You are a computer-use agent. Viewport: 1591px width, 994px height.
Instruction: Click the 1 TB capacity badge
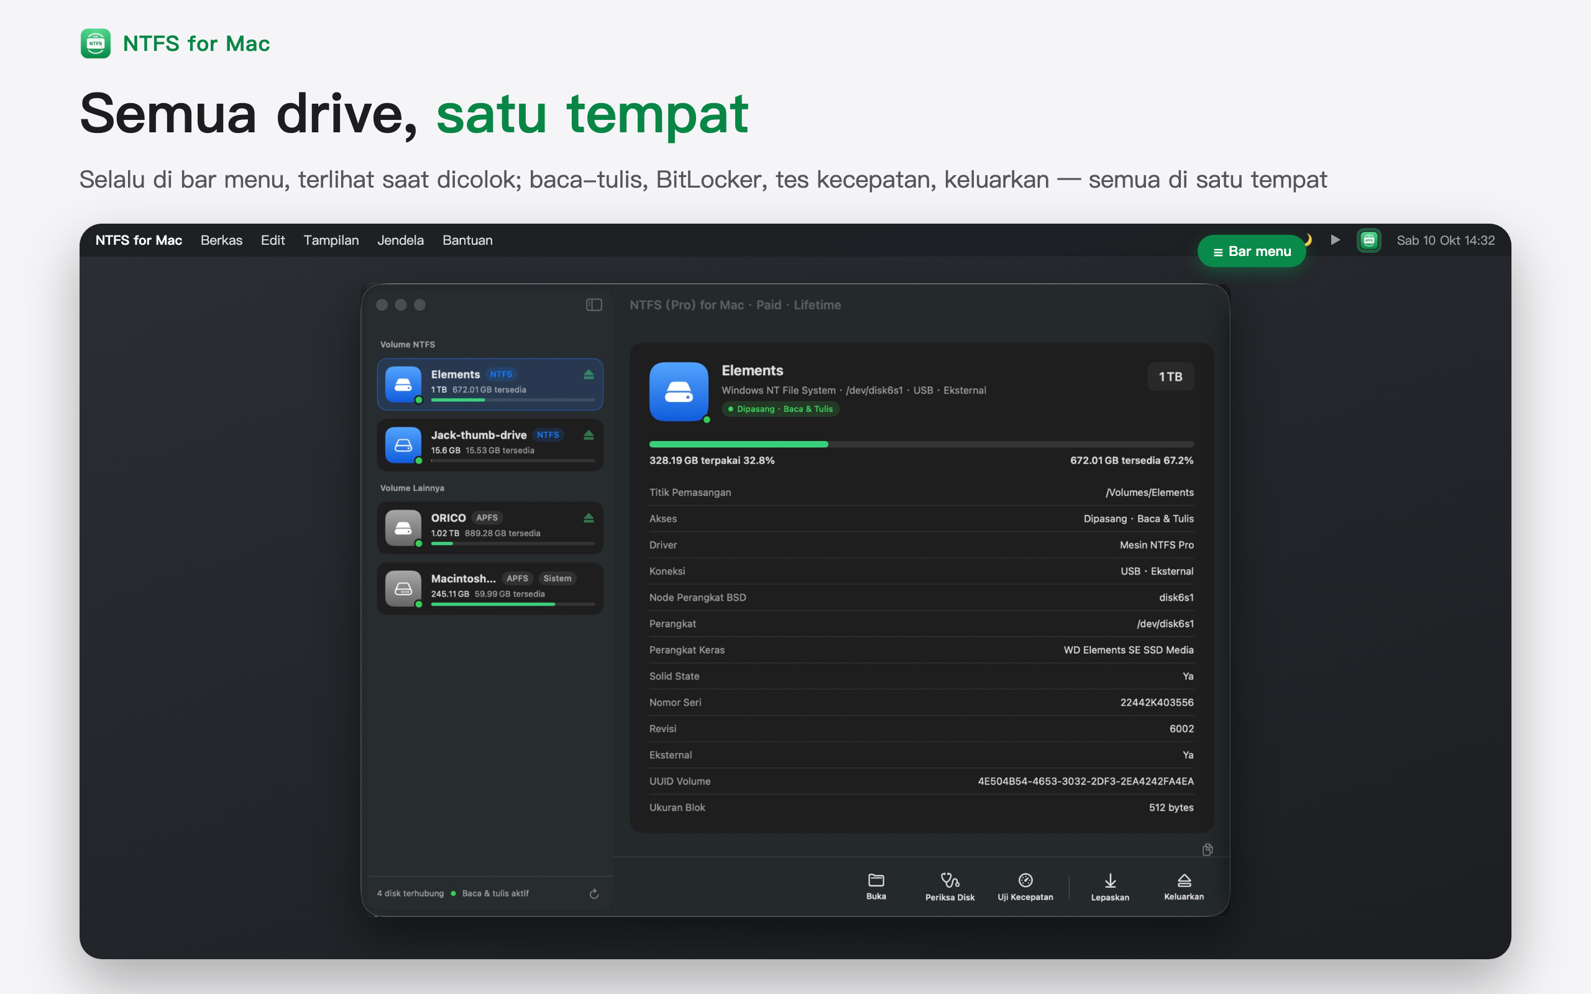click(x=1170, y=376)
